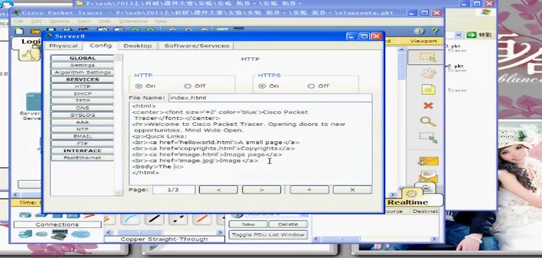Click the connections list horizontal scrollbar thumb

[140, 232]
